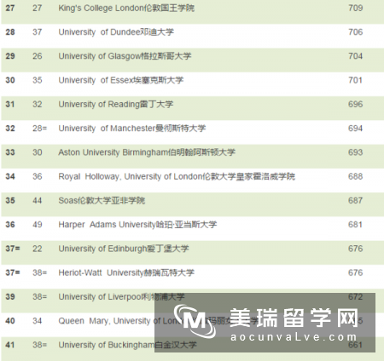Click Royal Holloway, University of London name
The height and width of the screenshot is (361, 384).
click(x=177, y=177)
